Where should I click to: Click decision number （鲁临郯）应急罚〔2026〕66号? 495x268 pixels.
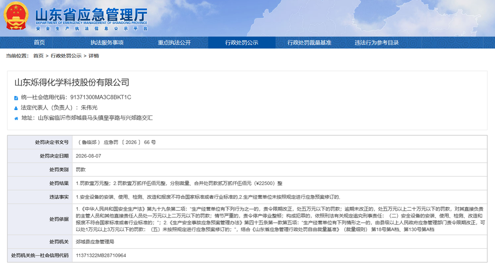click(116, 142)
